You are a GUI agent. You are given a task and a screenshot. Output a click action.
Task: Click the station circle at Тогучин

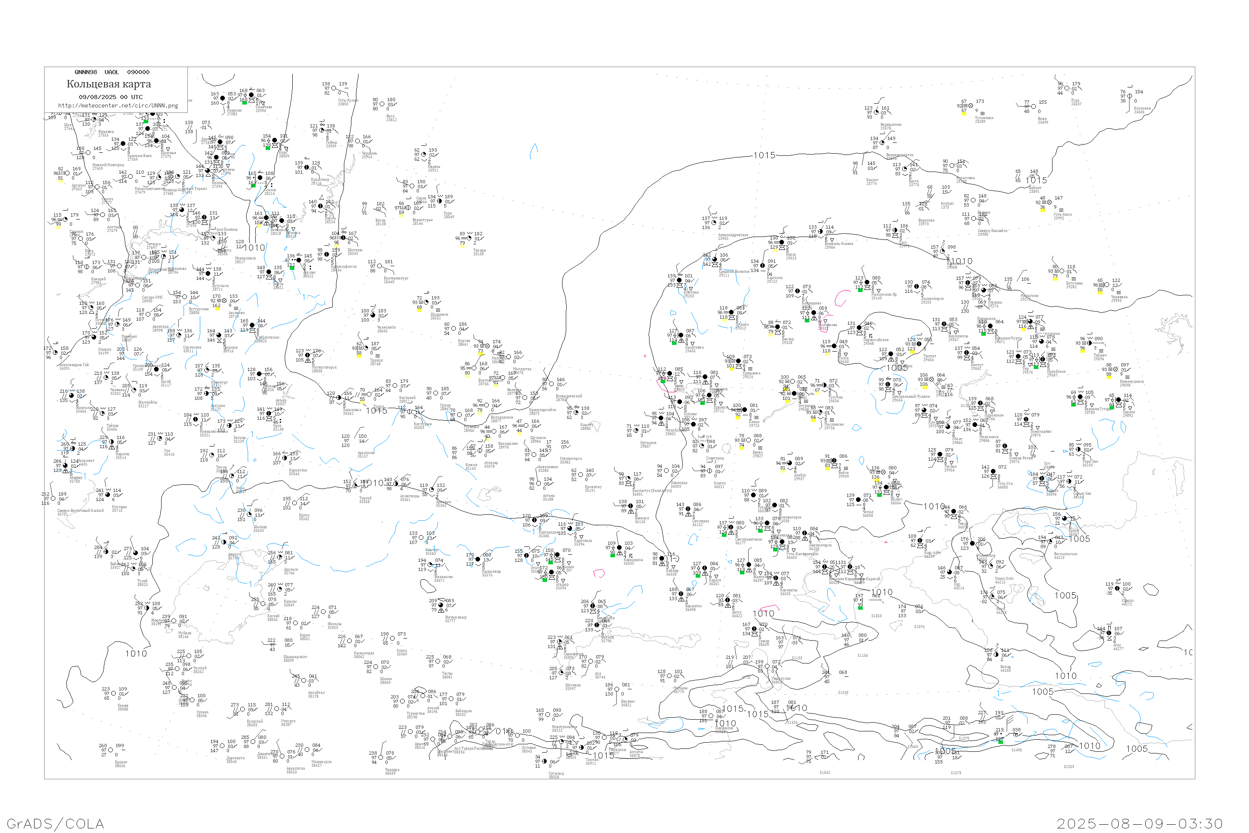[x=825, y=386]
